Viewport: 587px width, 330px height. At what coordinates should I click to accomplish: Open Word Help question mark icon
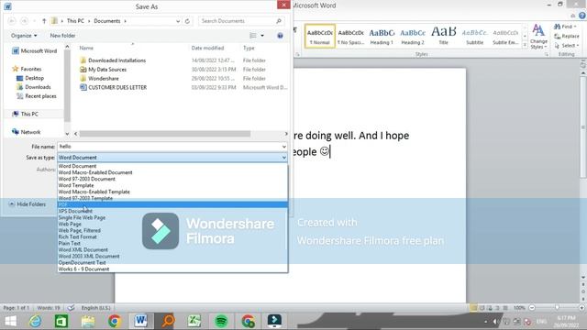click(x=582, y=16)
